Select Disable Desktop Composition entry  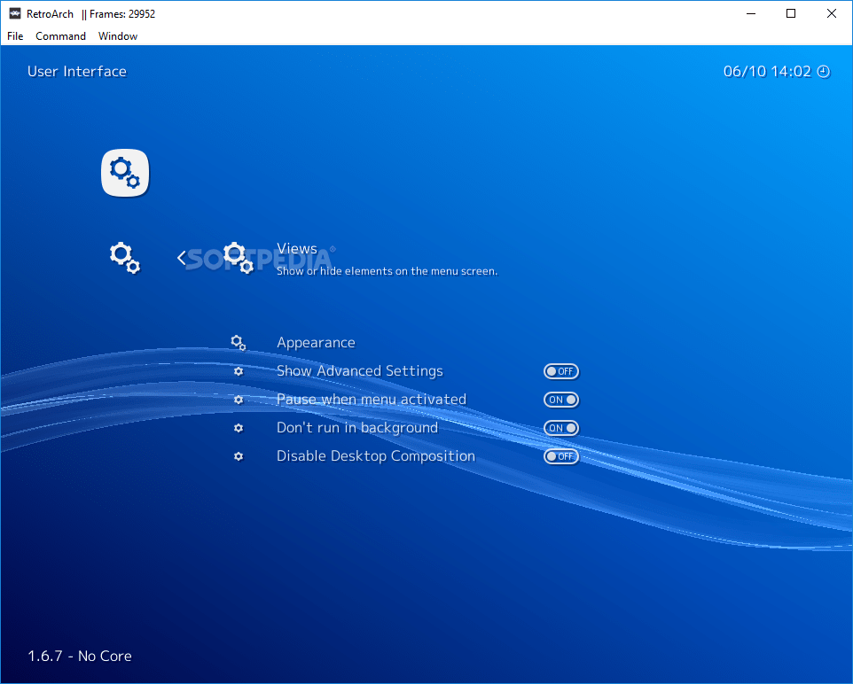(x=376, y=455)
